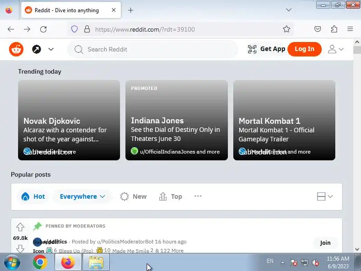Reload the page
The image size is (361, 271).
43,29
